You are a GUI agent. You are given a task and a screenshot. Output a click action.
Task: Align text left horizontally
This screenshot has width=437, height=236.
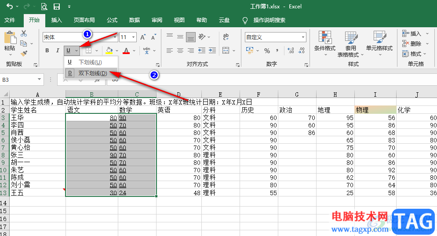tap(169, 51)
